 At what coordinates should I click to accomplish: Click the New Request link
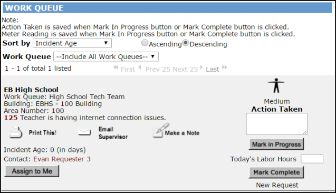coord(277,185)
